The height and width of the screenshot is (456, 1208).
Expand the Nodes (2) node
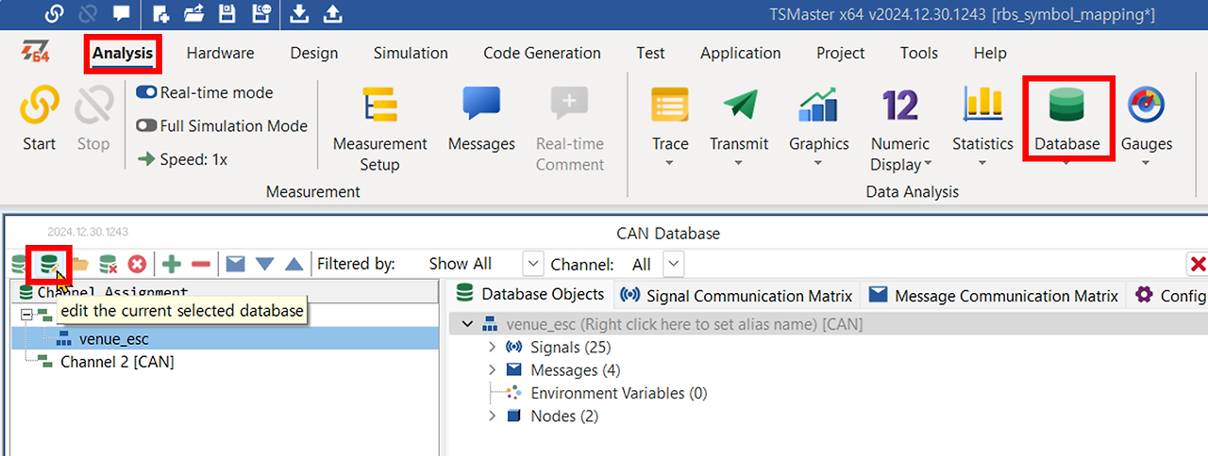point(492,415)
